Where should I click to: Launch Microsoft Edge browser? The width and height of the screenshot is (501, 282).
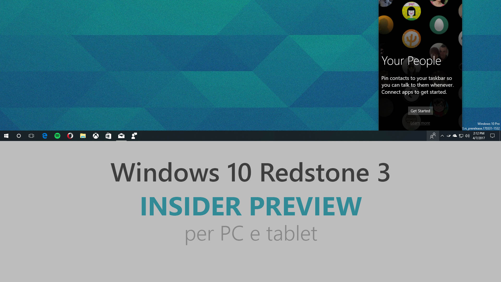44,136
